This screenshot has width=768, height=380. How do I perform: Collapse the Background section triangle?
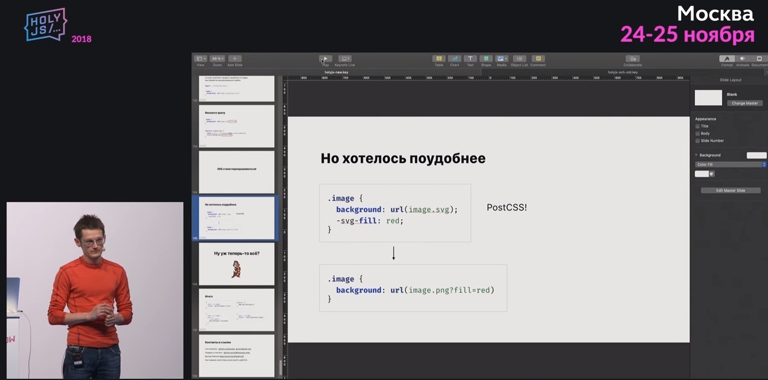[x=696, y=155]
